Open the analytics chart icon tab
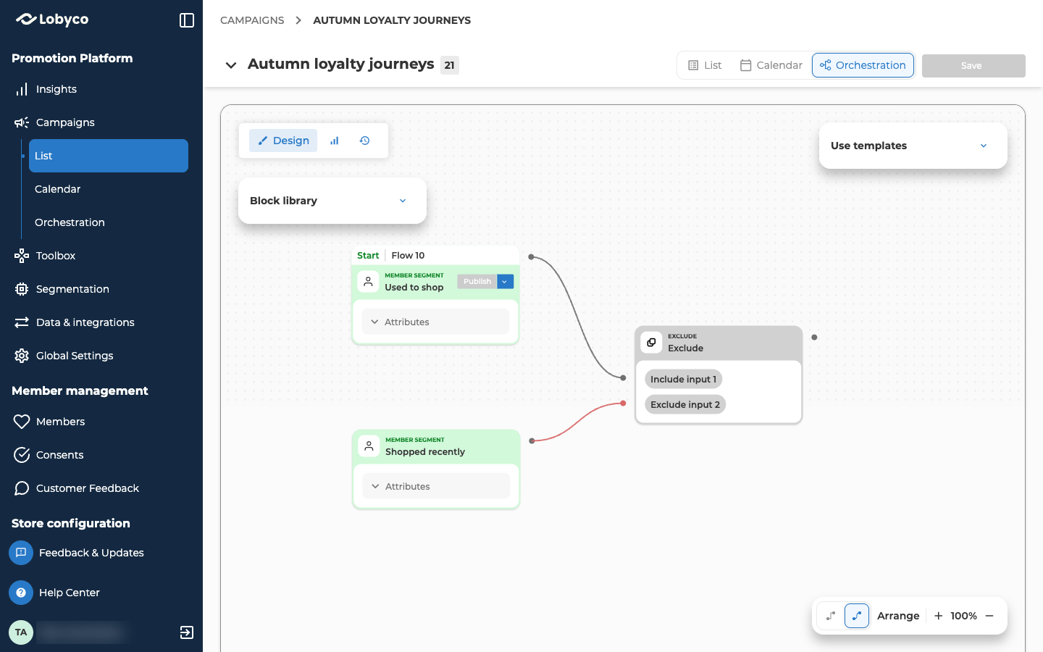 click(334, 141)
